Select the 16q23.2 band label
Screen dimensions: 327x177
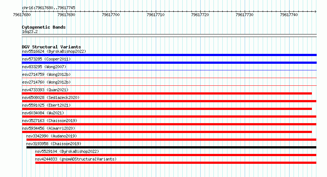tap(30, 32)
